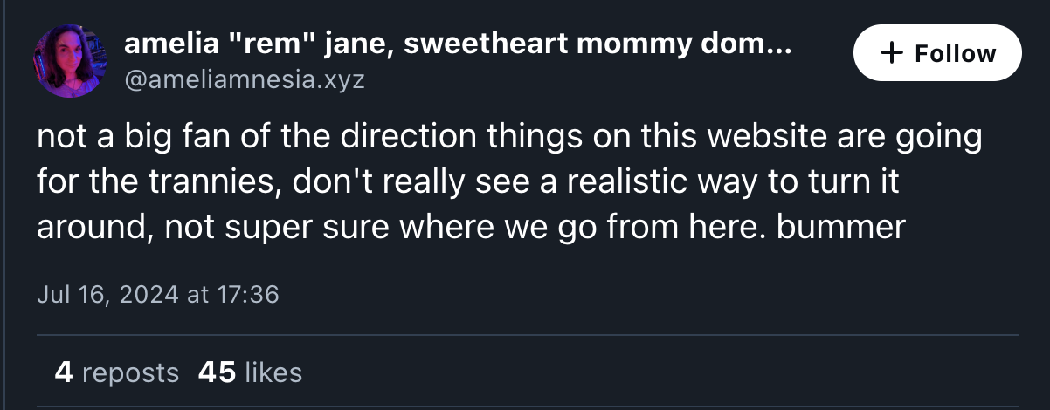Follow the @ameliamnesia.xyz account

(x=937, y=54)
